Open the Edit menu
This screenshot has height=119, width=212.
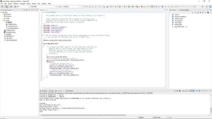click(5, 4)
